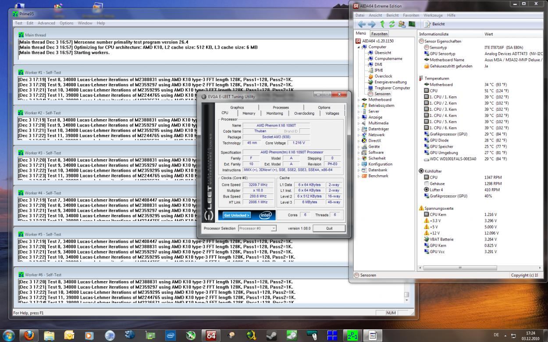Expand the Server tree node
Viewport: 548px width, 342px height.
359,111
